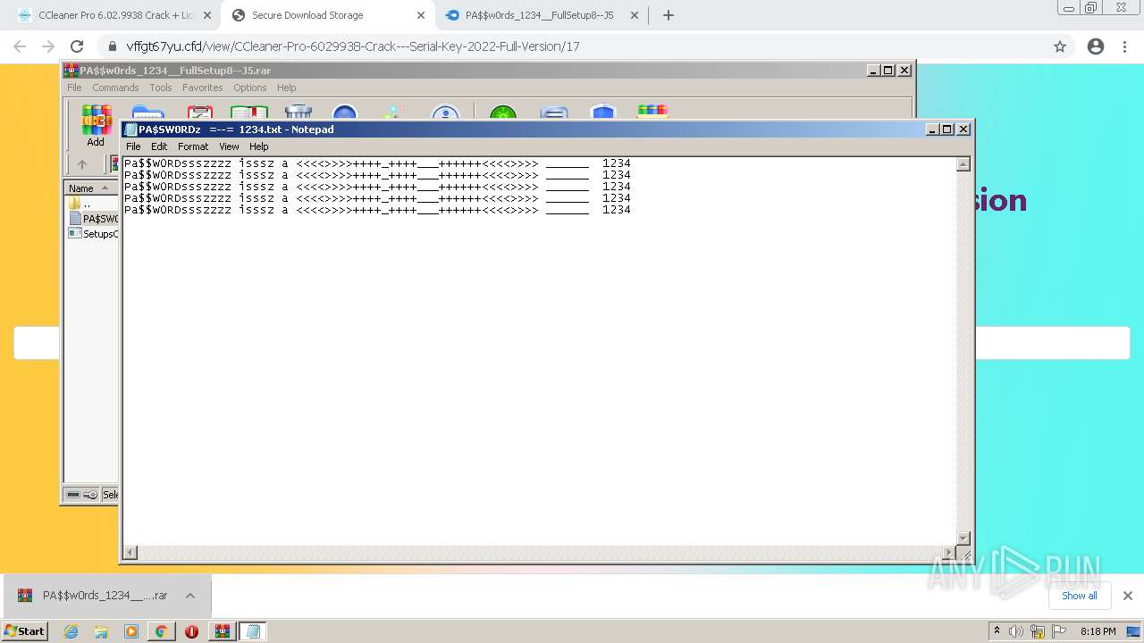This screenshot has height=643, width=1144.
Task: Click the Opera taskbar icon
Action: (191, 631)
